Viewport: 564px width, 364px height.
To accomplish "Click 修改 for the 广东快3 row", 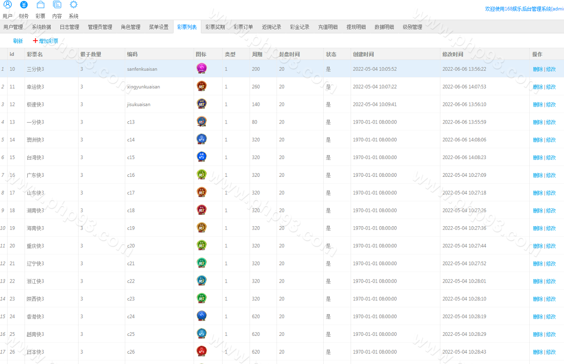I will (551, 175).
